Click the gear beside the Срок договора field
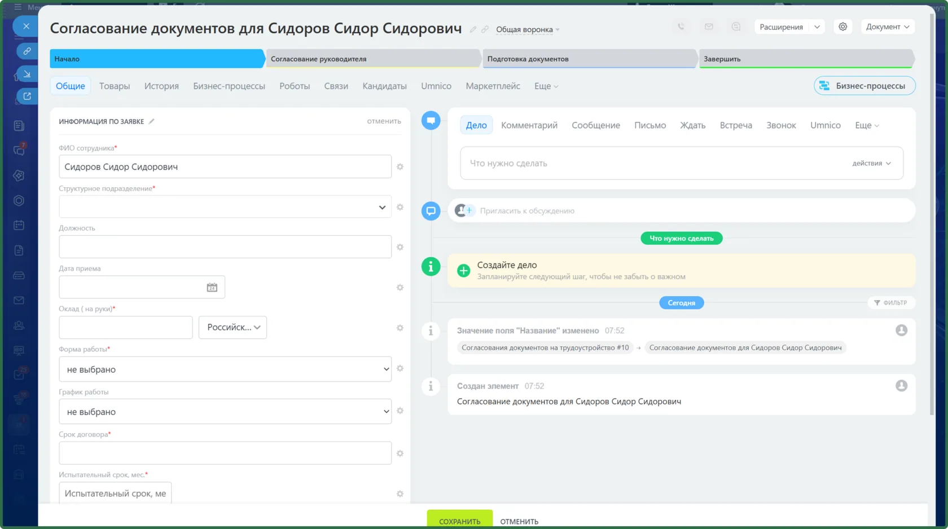Image resolution: width=948 pixels, height=529 pixels. 400,453
